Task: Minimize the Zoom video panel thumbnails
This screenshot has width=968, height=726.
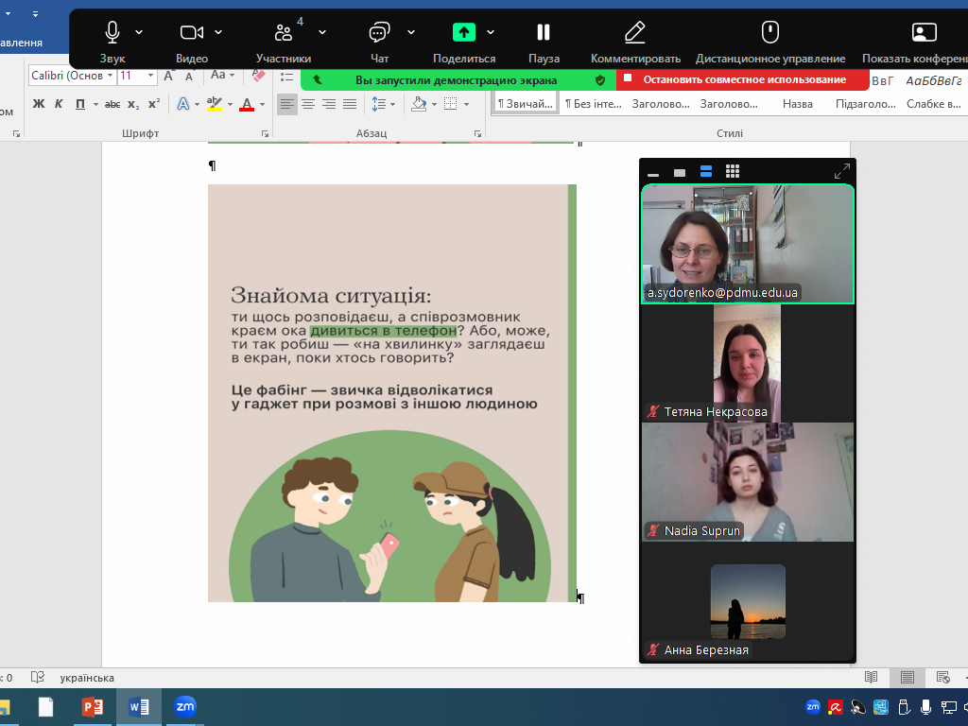Action: tap(653, 173)
